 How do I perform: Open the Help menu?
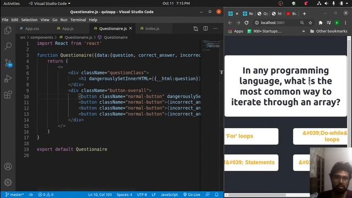(93, 20)
